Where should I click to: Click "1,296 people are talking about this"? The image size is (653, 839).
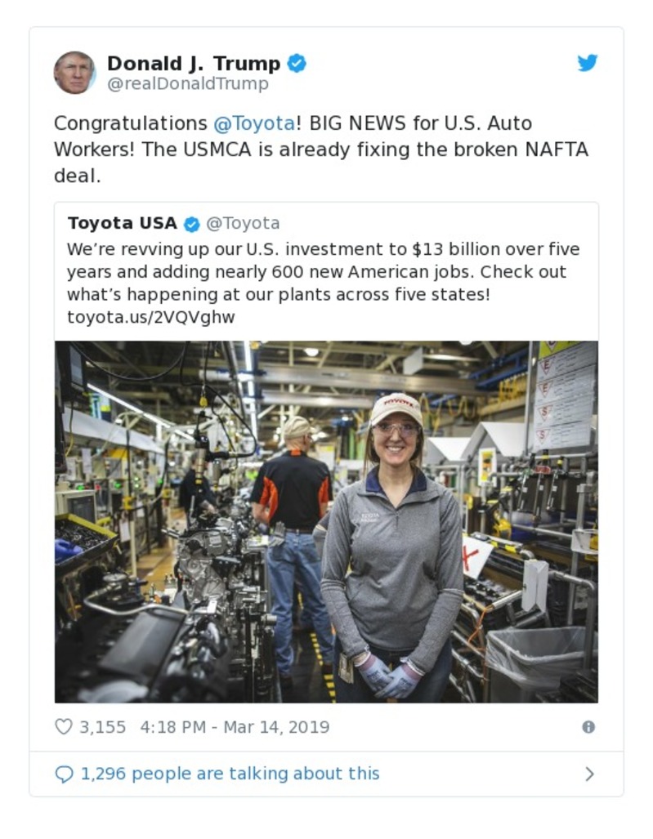click(230, 773)
